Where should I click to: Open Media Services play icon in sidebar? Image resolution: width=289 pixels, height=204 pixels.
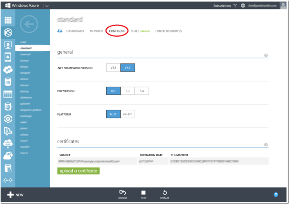[8, 119]
